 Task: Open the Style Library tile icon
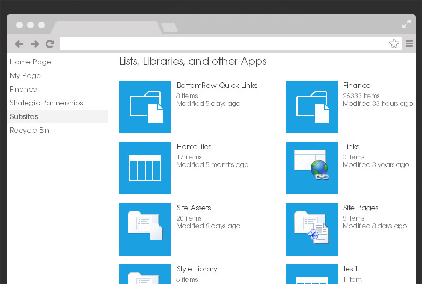[145, 274]
